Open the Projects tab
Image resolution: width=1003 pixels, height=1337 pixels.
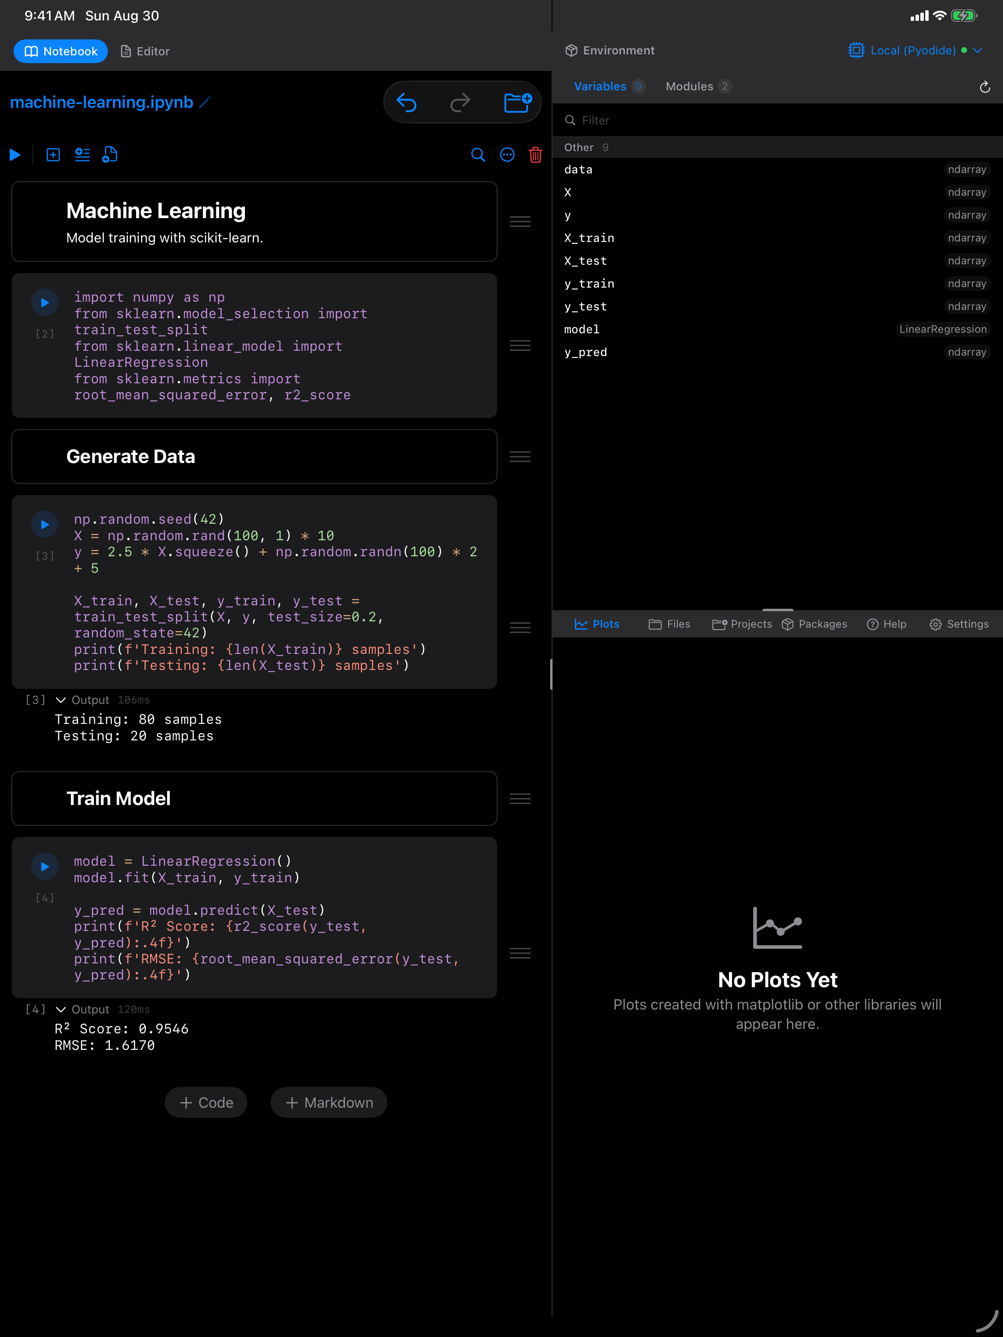tap(742, 624)
